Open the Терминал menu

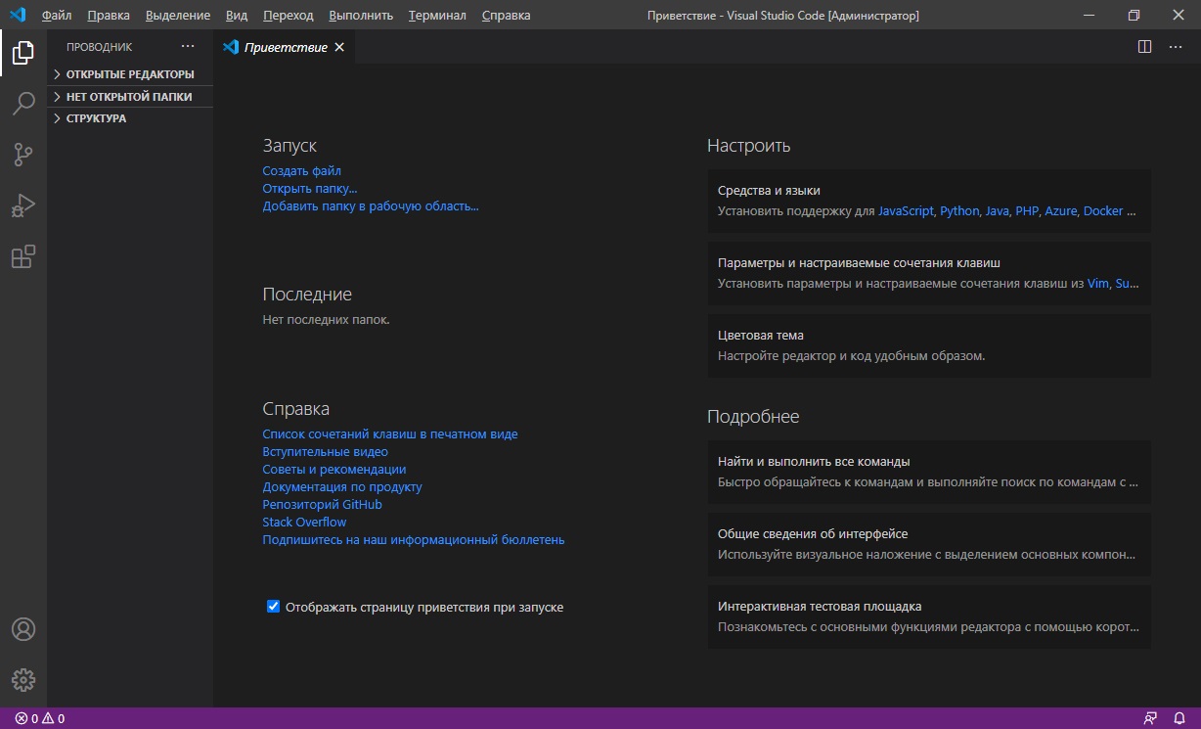(x=437, y=16)
